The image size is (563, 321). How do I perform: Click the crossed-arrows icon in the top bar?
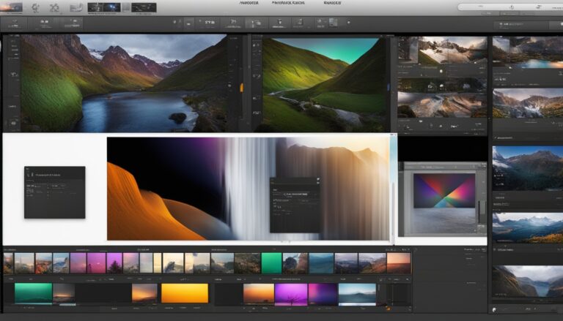point(54,7)
